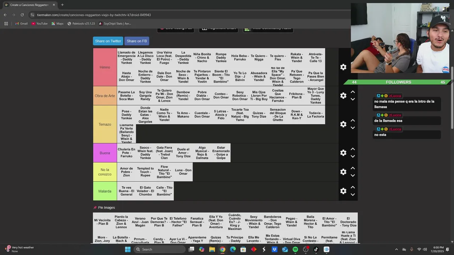
Task: Show hidden system tray icons
Action: click(x=396, y=249)
